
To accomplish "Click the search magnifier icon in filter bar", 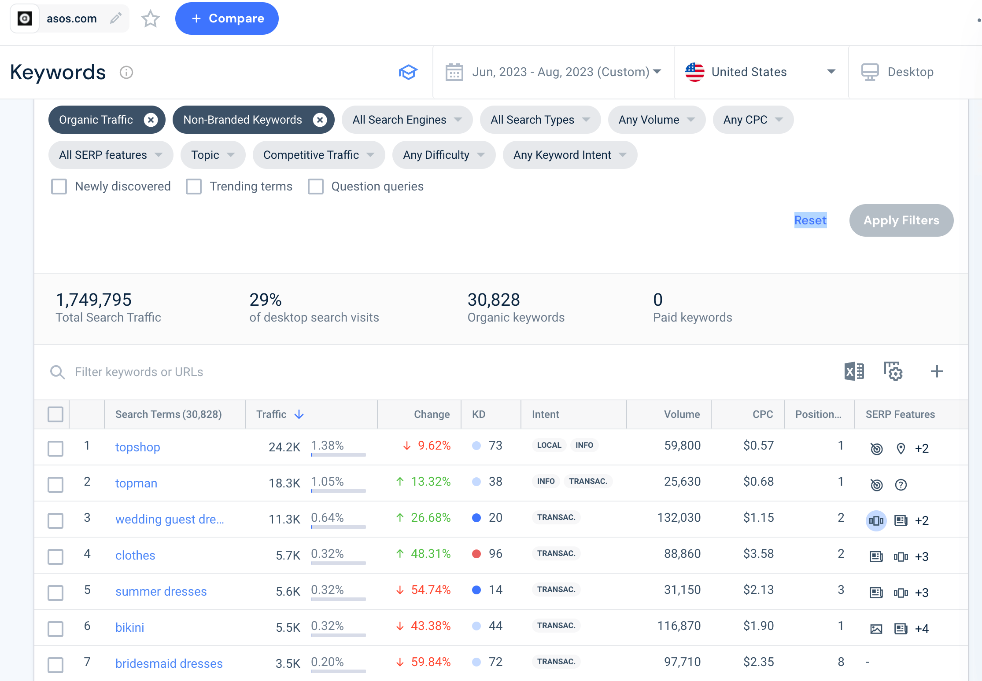I will (x=57, y=372).
